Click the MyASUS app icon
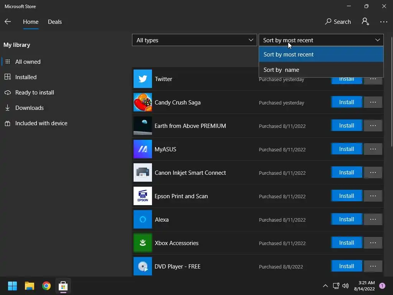This screenshot has height=295, width=393. point(143,149)
